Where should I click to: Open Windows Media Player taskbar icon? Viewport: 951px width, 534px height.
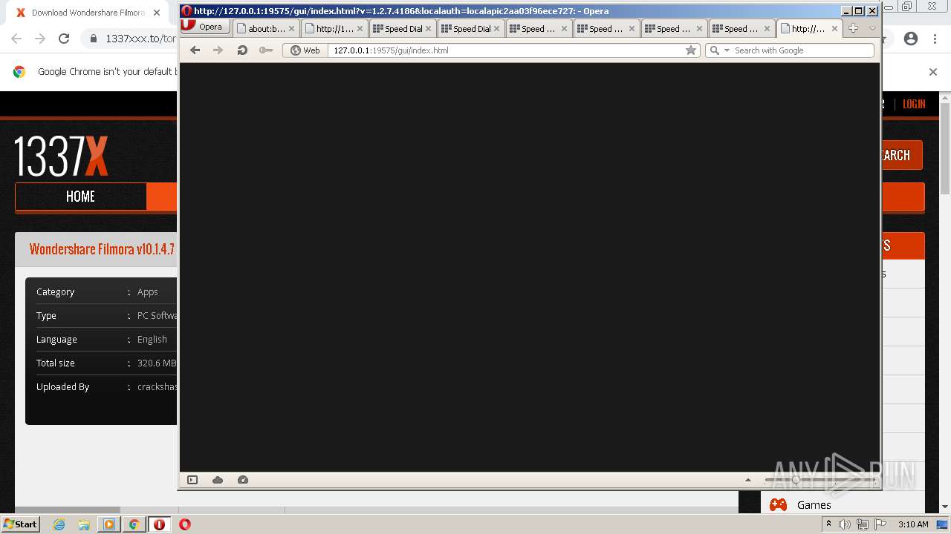click(109, 524)
